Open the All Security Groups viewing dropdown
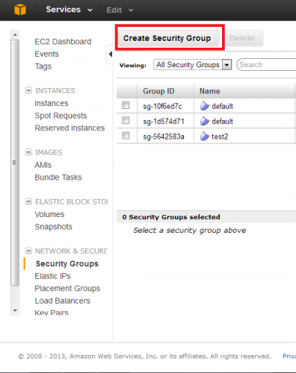 pyautogui.click(x=193, y=65)
